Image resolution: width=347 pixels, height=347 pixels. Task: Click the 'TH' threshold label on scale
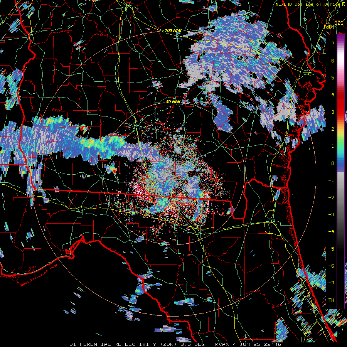coord(331,300)
